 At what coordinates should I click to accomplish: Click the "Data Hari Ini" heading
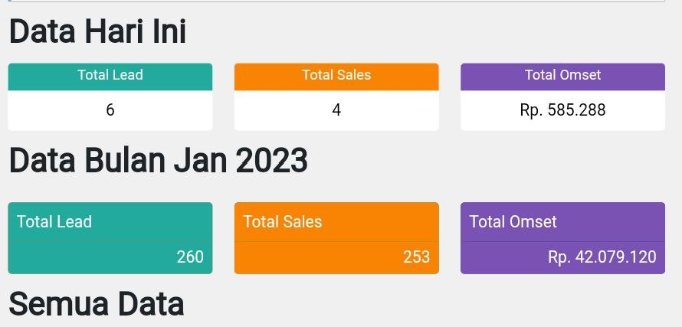[97, 32]
